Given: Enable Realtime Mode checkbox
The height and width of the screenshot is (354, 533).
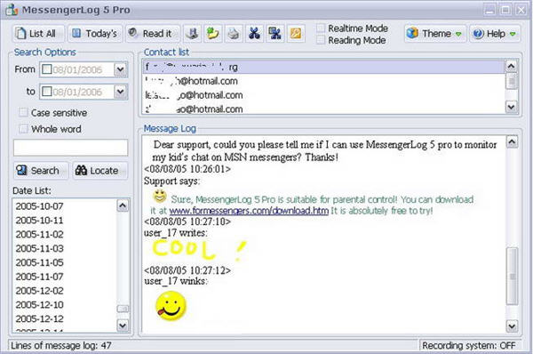Looking at the screenshot, I should (x=321, y=28).
